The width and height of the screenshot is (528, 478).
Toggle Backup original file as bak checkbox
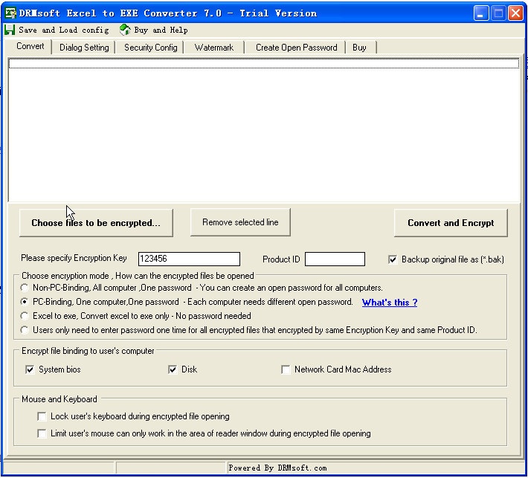click(393, 259)
